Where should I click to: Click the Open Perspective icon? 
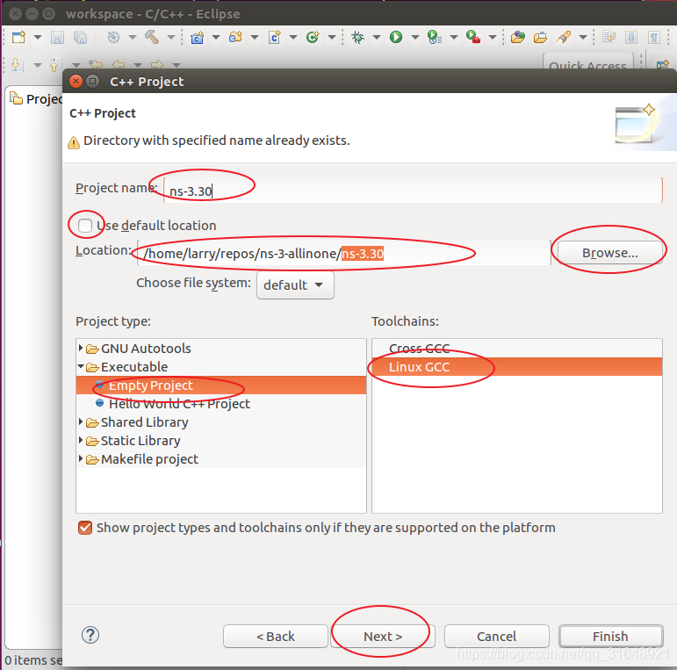point(662,65)
